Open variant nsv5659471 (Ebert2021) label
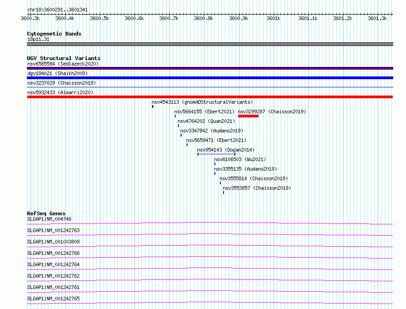 [x=216, y=140]
